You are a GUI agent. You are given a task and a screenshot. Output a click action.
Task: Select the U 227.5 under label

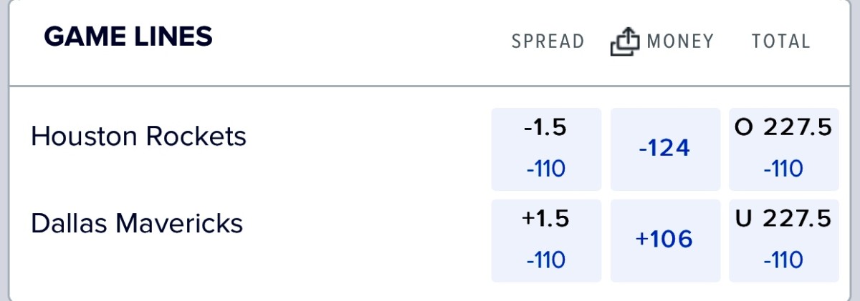click(783, 219)
